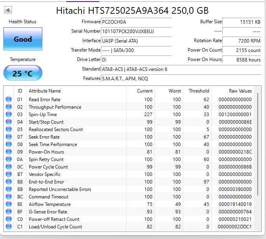This screenshot has width=266, height=239.
Task: Click the status orb for Spin-Up Time
Action: coord(9,114)
